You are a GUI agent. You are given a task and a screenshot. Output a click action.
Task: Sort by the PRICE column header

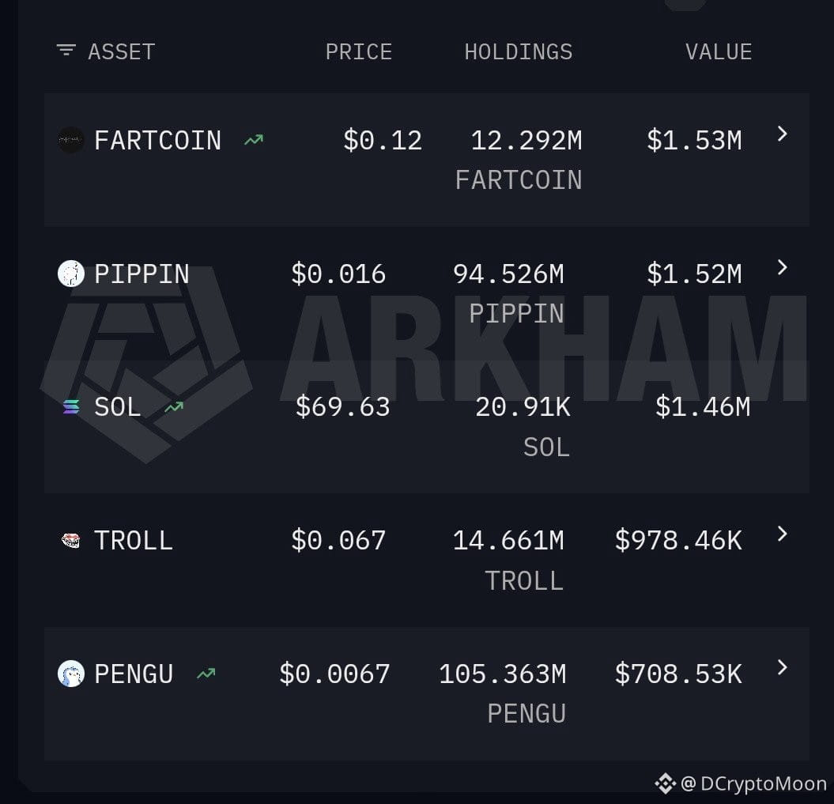358,51
